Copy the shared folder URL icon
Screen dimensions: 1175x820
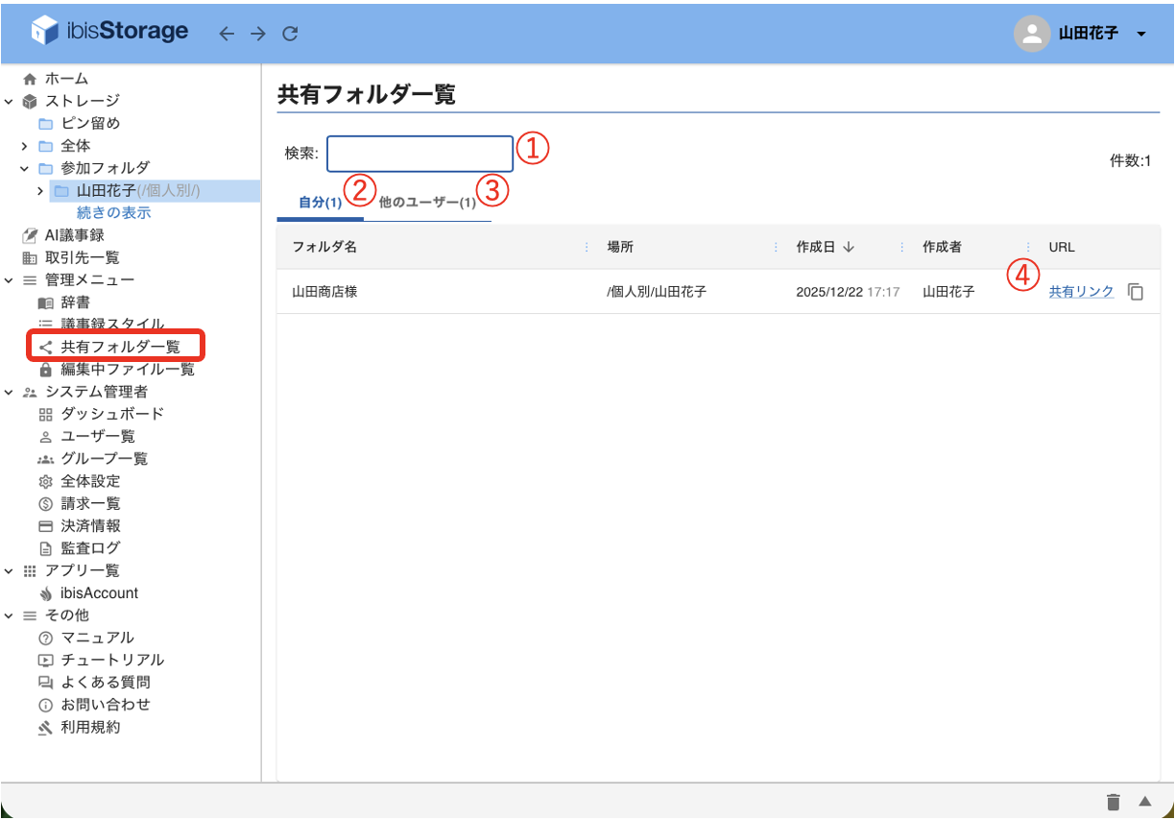tap(1136, 291)
